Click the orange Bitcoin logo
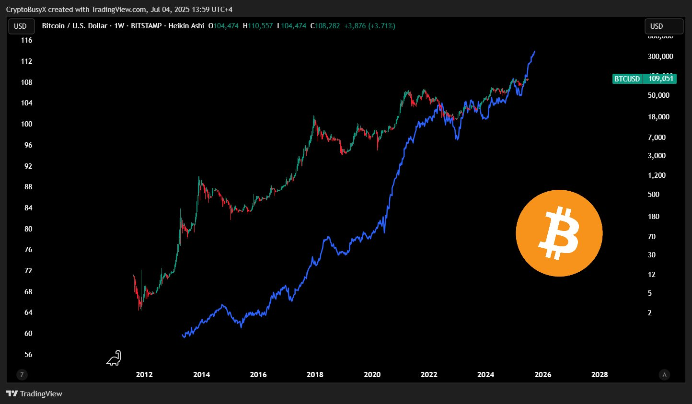Screen dimensions: 692x404 559,233
